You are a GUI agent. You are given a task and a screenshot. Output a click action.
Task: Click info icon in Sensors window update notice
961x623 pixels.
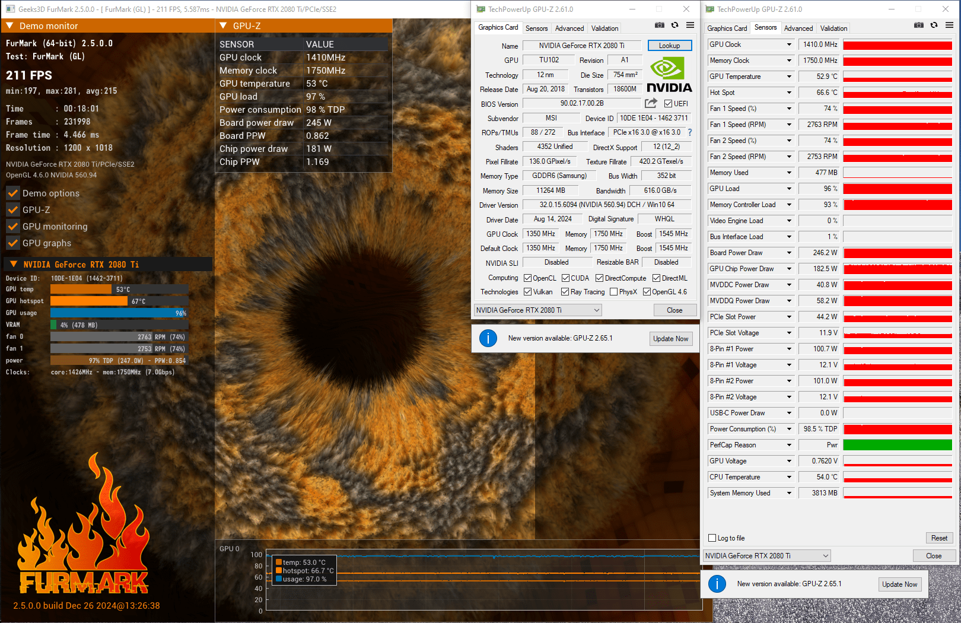pos(717,584)
